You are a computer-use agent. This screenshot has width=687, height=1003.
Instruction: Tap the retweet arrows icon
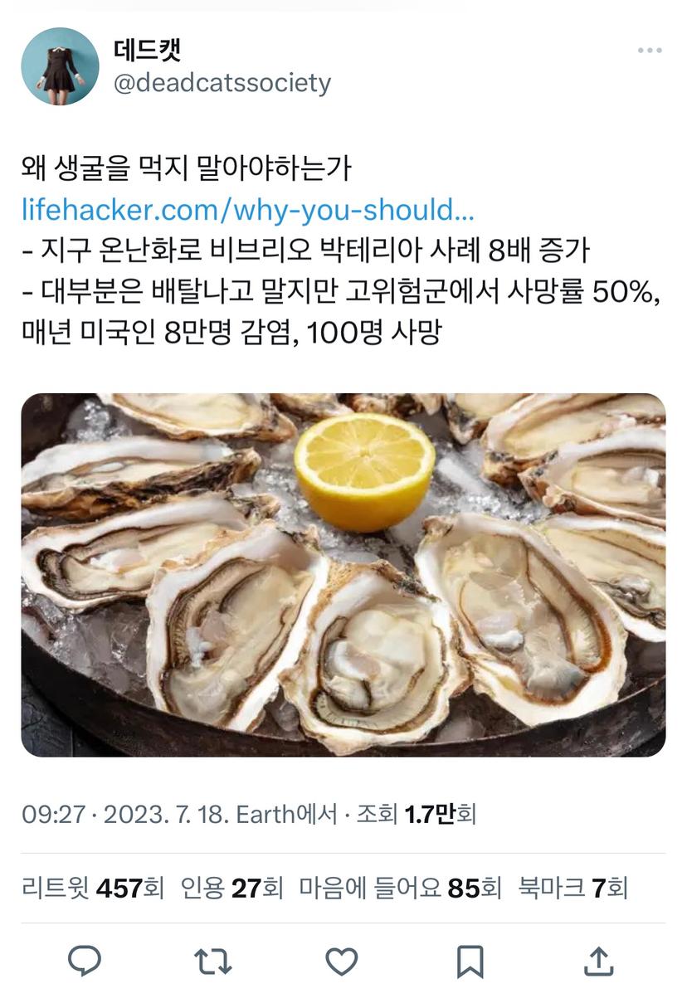point(212,962)
